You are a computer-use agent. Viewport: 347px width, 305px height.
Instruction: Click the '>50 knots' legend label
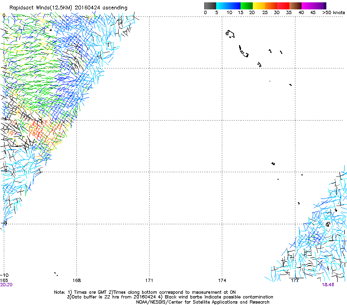click(333, 13)
